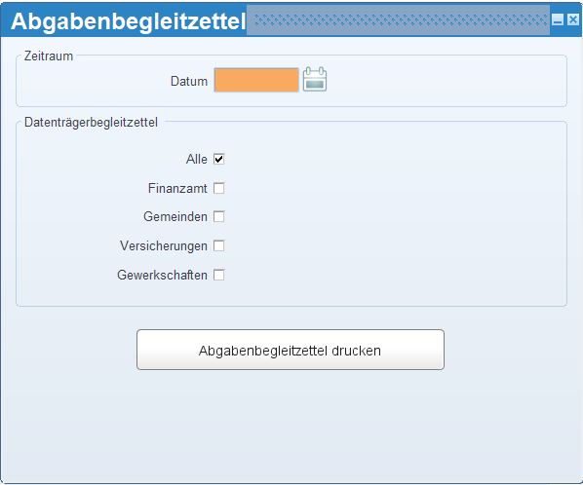Image resolution: width=583 pixels, height=485 pixels.
Task: Tick the Gemeinden checkbox
Action: pos(219,216)
